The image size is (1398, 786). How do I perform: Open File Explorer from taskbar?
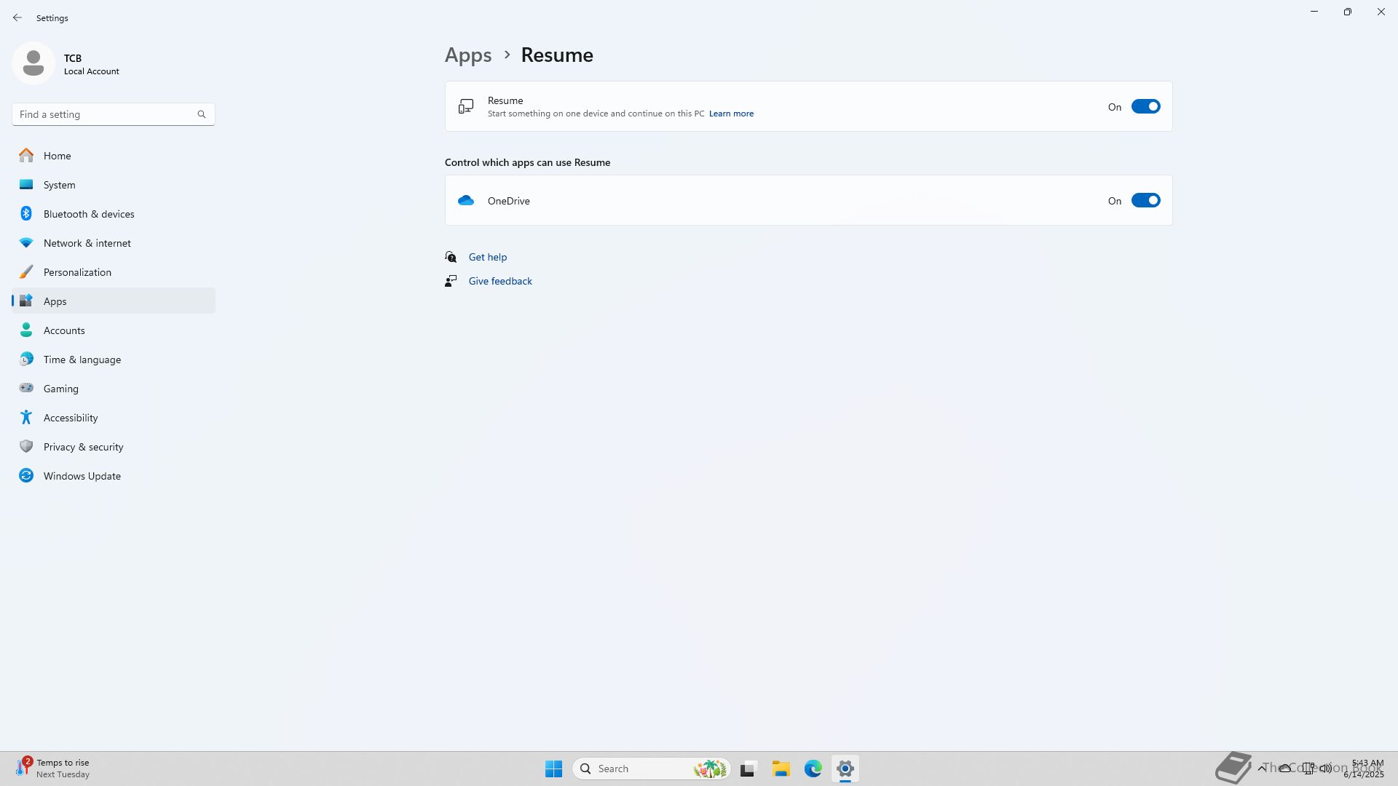tap(781, 769)
